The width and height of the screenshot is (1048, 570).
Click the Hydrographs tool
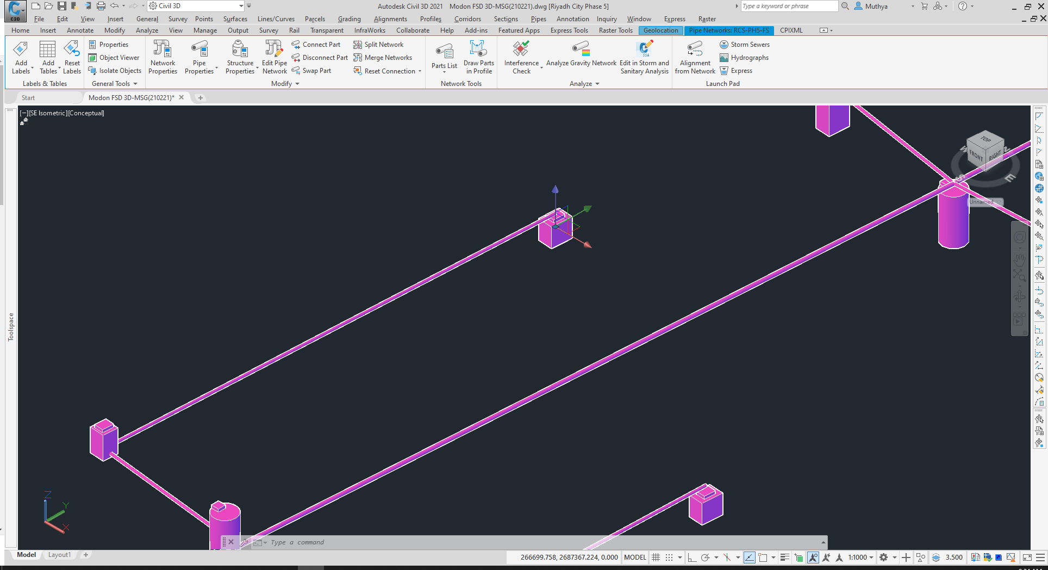744,57
